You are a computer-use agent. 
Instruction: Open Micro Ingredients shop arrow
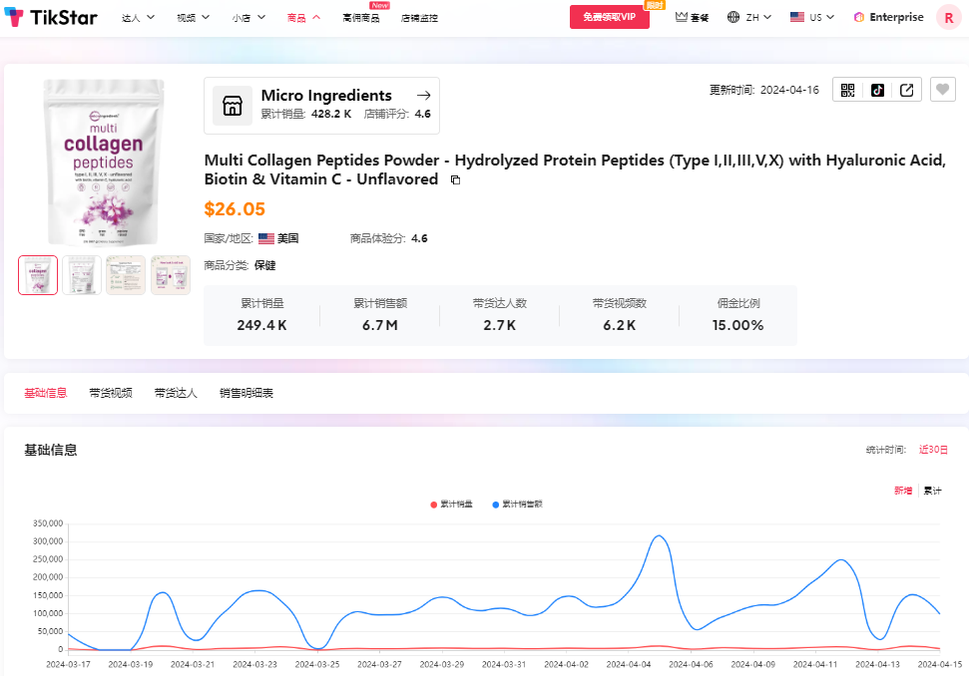pyautogui.click(x=423, y=95)
